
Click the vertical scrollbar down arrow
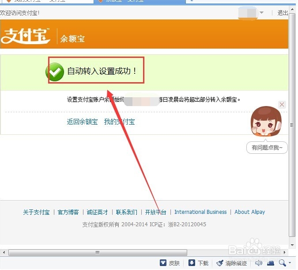tap(292, 245)
